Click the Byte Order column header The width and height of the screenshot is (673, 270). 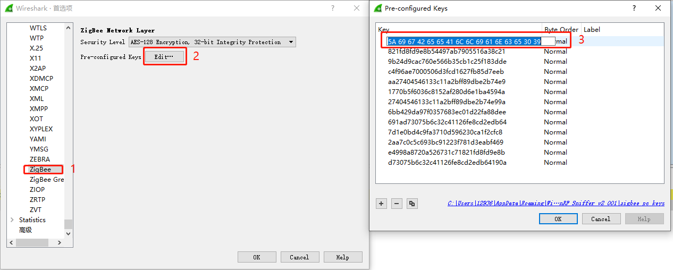pyautogui.click(x=562, y=29)
